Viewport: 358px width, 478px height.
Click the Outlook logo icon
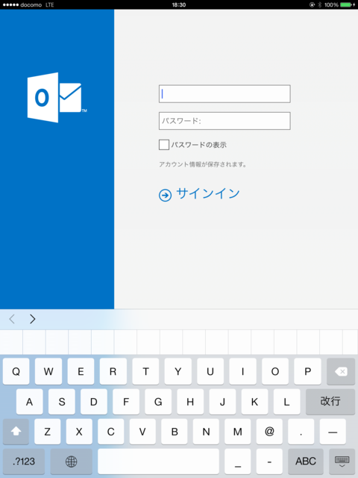click(57, 98)
